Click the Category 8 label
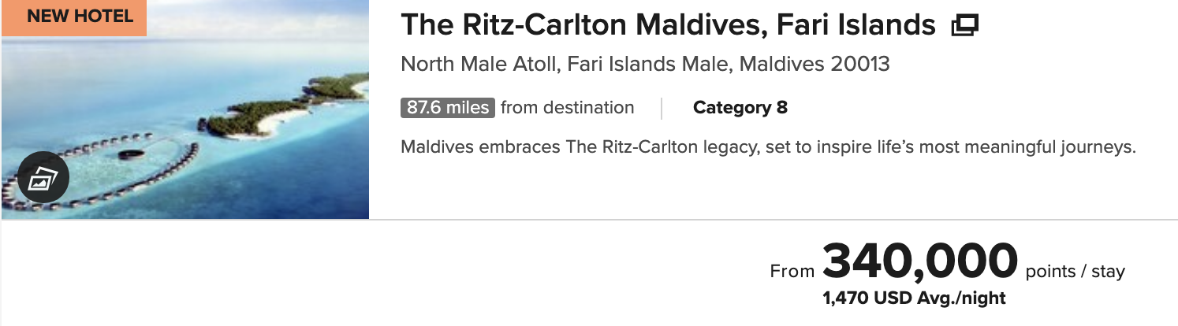 click(x=740, y=108)
